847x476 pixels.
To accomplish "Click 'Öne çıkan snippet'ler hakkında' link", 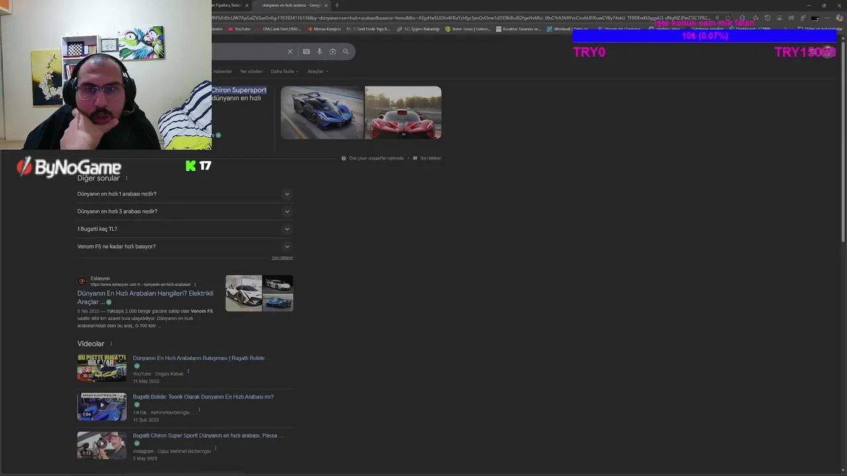I will (x=377, y=158).
